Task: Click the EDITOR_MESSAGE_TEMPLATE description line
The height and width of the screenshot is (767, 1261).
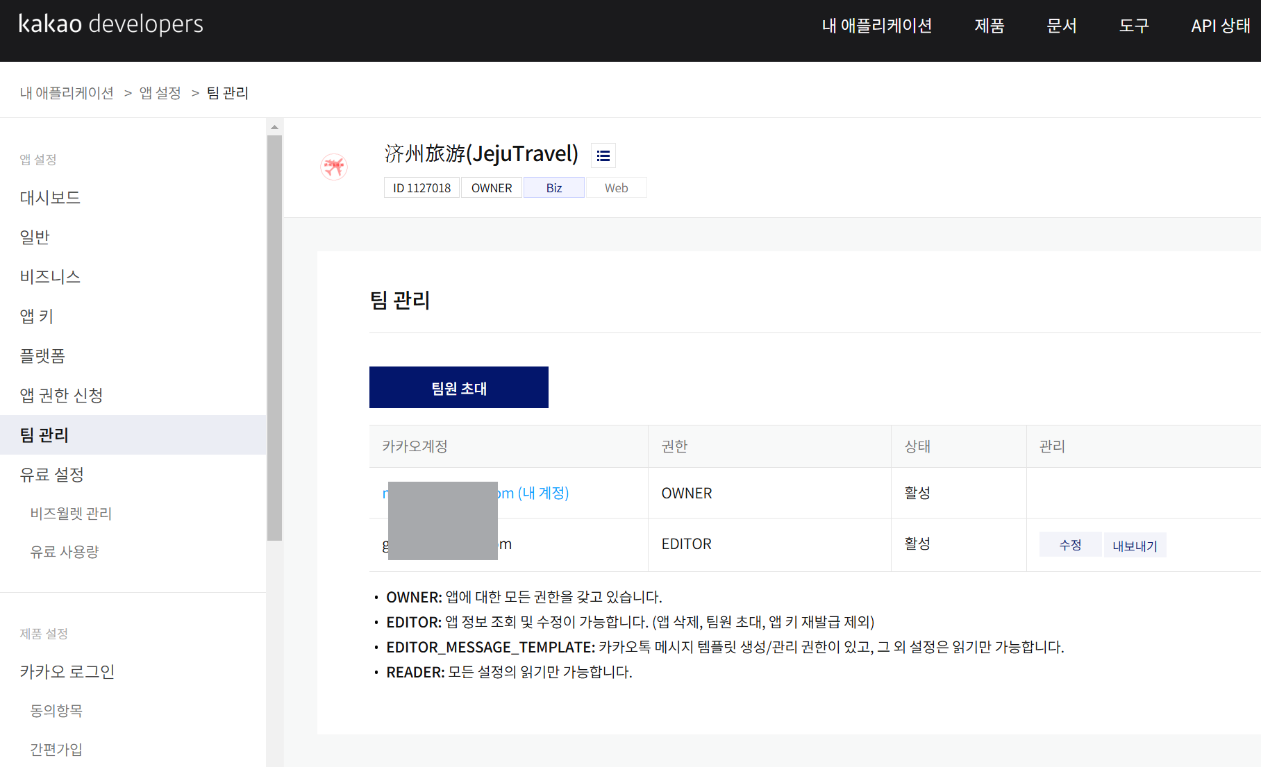Action: (x=725, y=647)
